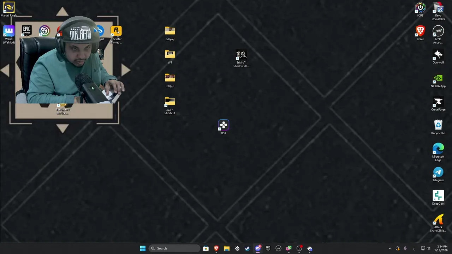Switch input language via tray indicator
The width and height of the screenshot is (452, 254).
(414, 248)
